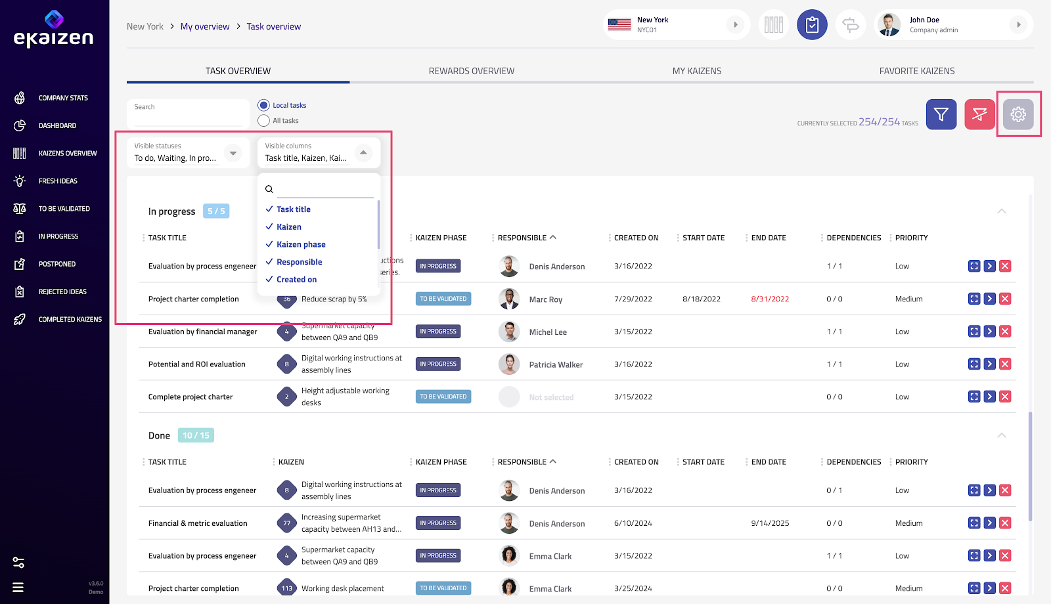Open Company Stats in the sidebar
Viewport: 1051px width, 604px height.
(51, 98)
